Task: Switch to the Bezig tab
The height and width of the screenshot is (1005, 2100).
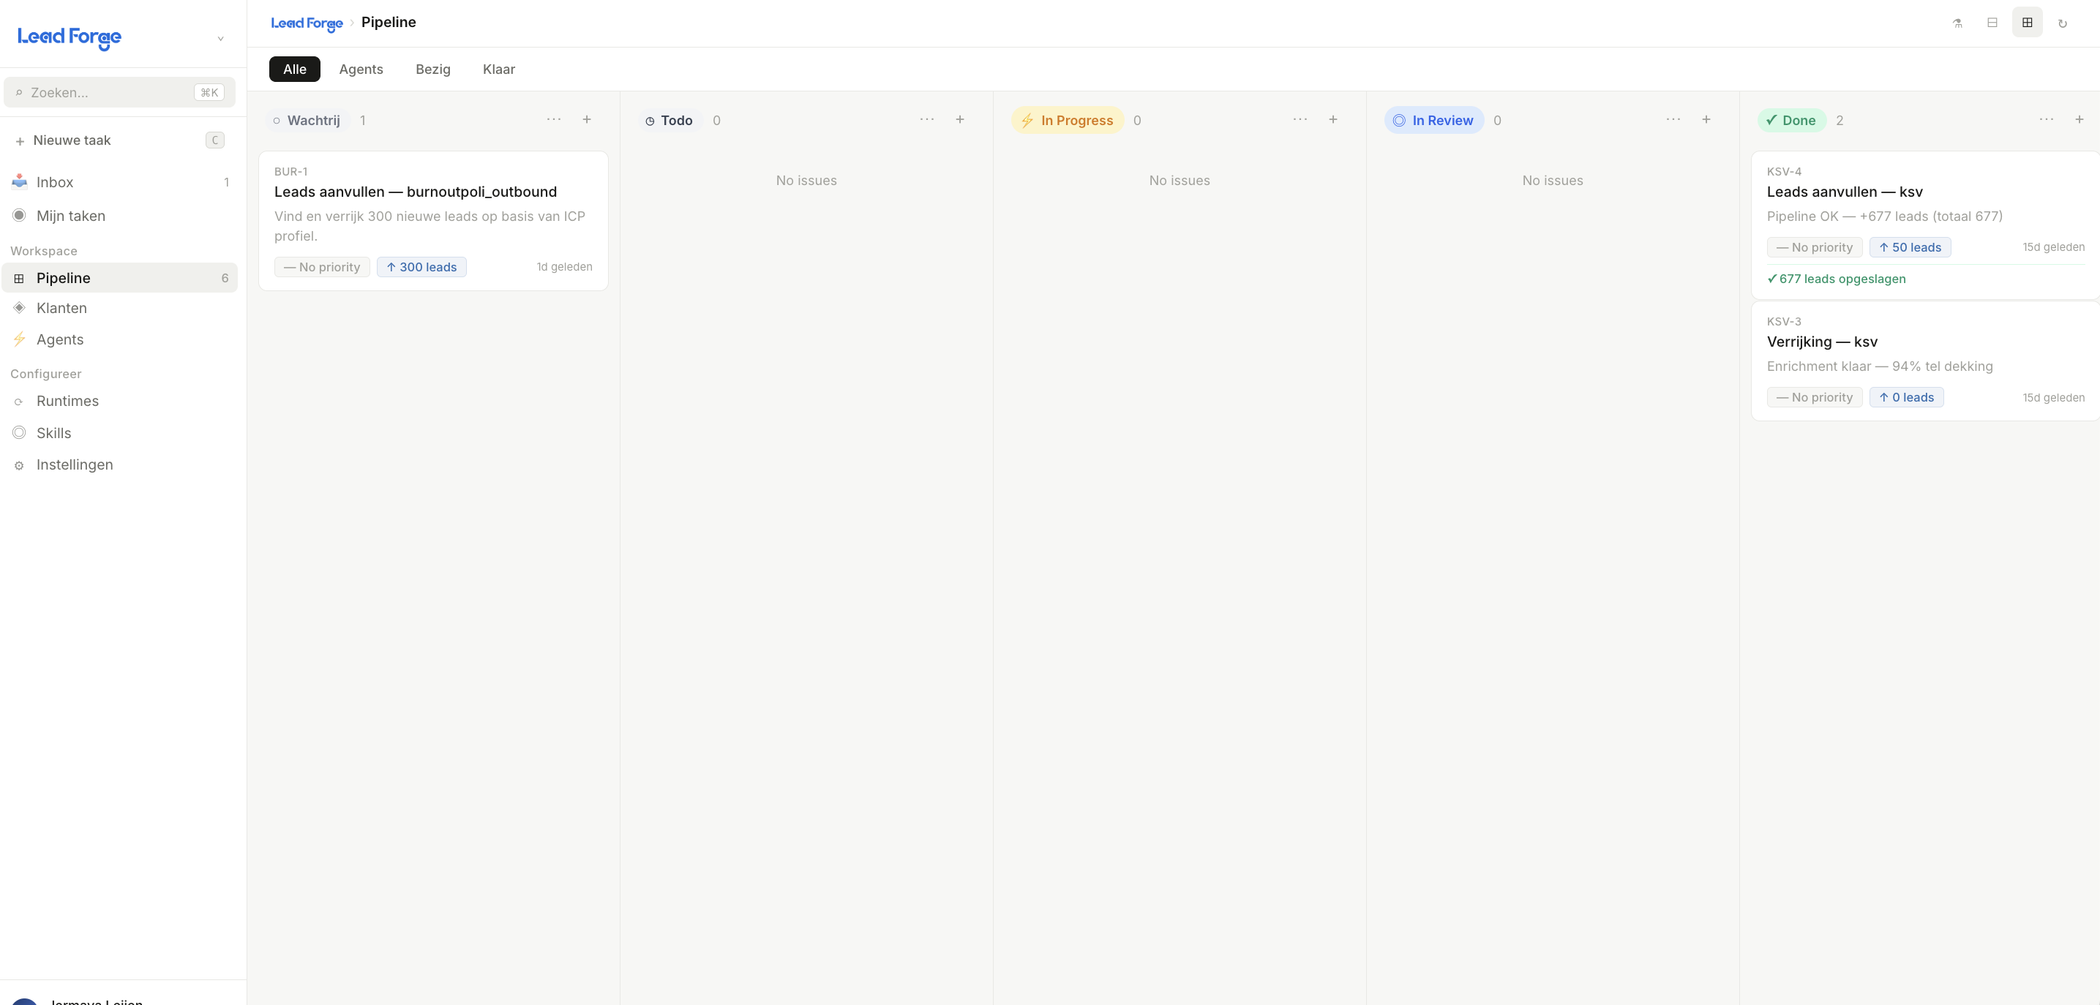Action: (x=433, y=69)
